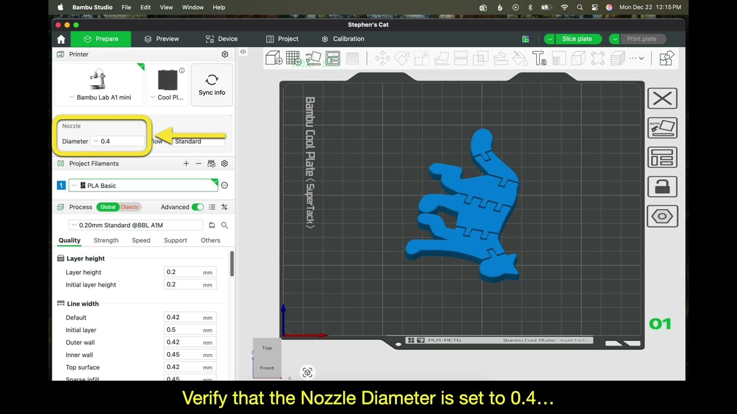Image resolution: width=737 pixels, height=414 pixels.
Task: Toggle the plate lock icon
Action: [662, 187]
